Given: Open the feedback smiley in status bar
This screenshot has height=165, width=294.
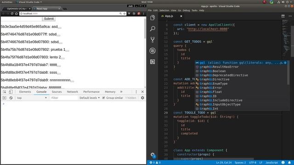Looking at the screenshot, I should tap(283, 163).
